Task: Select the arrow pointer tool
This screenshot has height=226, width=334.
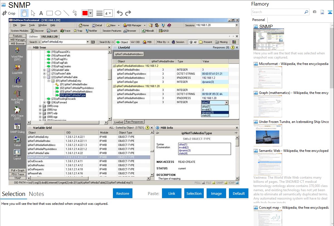Action: click(x=33, y=13)
